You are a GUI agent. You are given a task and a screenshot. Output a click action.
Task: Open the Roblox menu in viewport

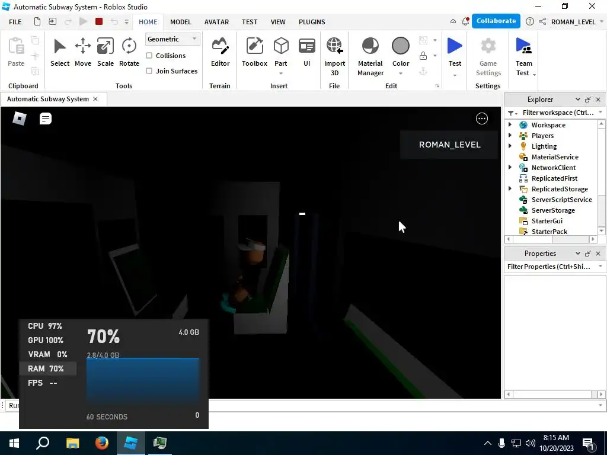[20, 118]
